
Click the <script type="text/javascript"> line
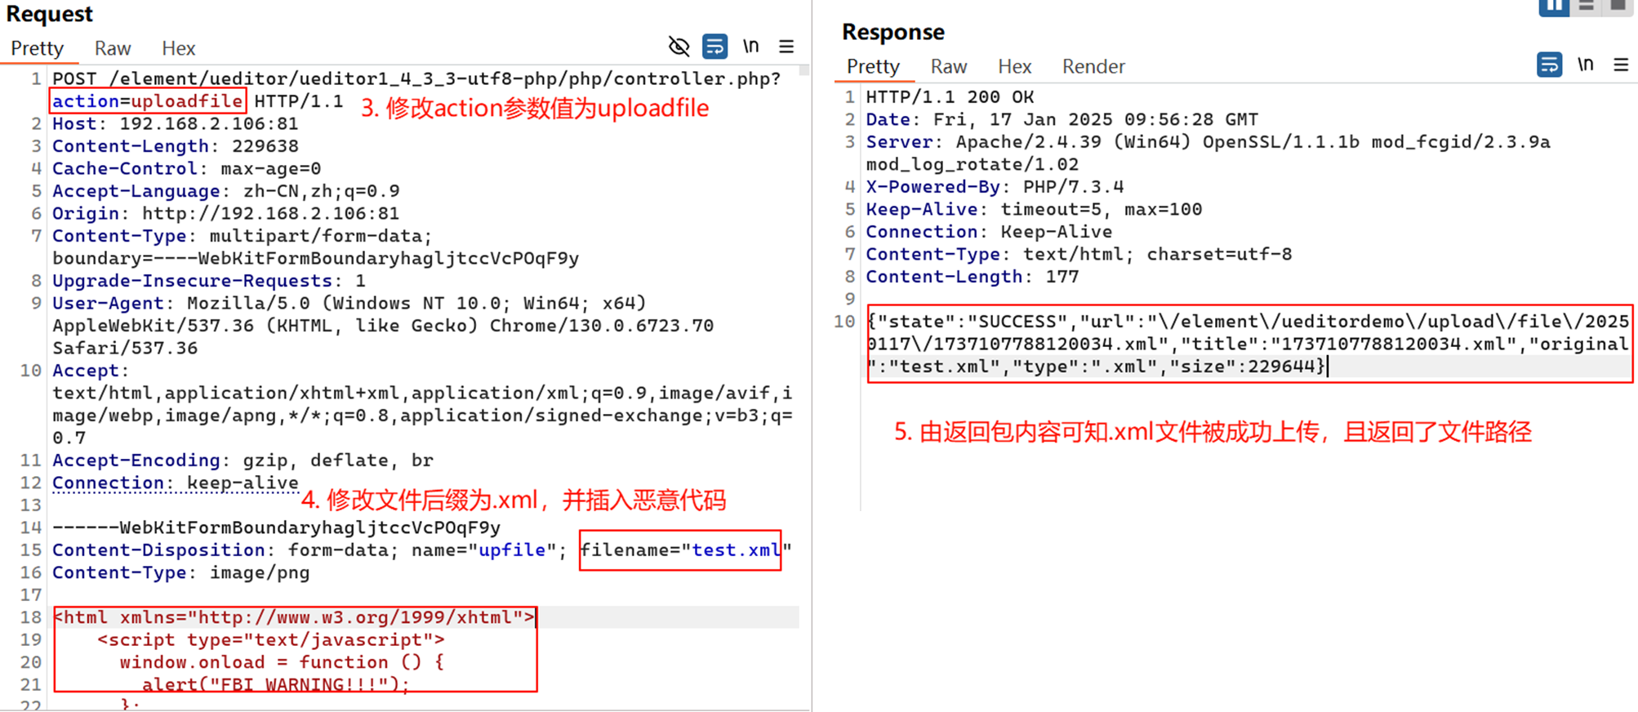click(271, 640)
